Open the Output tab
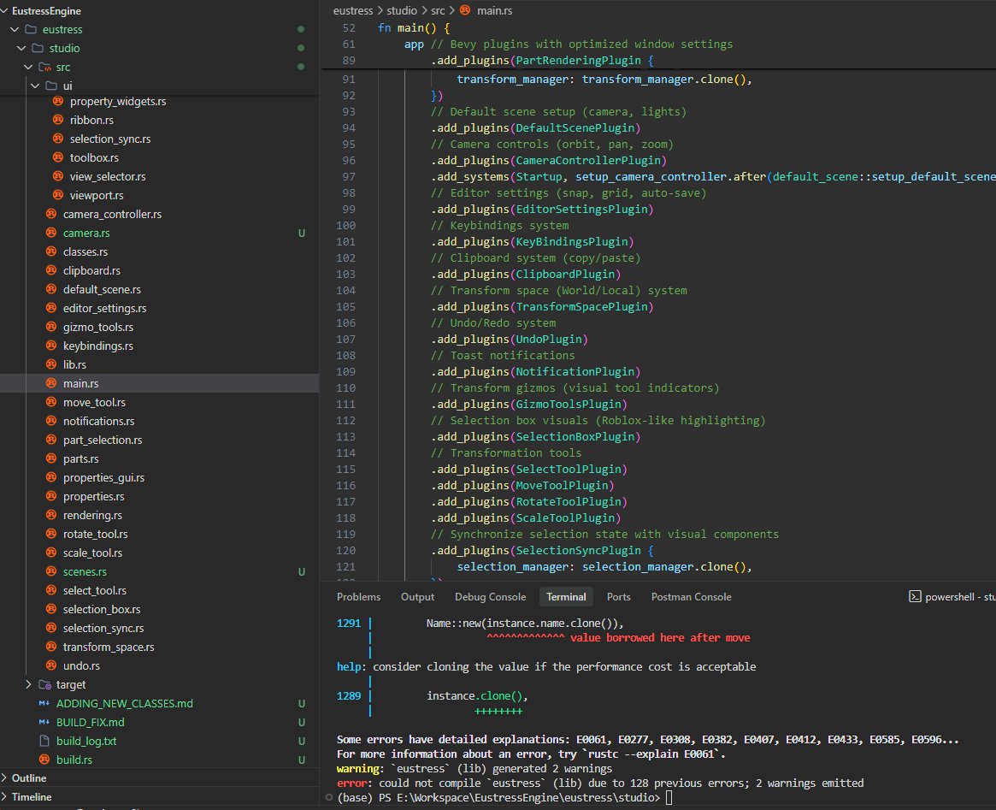The image size is (996, 810). pos(417,596)
